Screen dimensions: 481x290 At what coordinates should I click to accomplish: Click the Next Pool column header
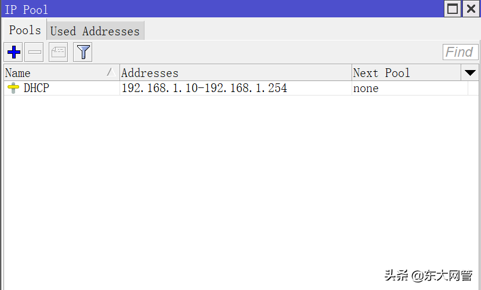406,73
